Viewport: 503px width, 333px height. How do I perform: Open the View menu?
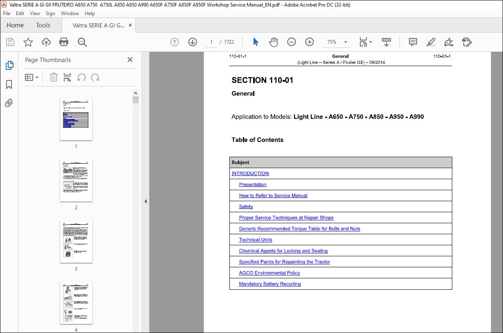tap(35, 13)
